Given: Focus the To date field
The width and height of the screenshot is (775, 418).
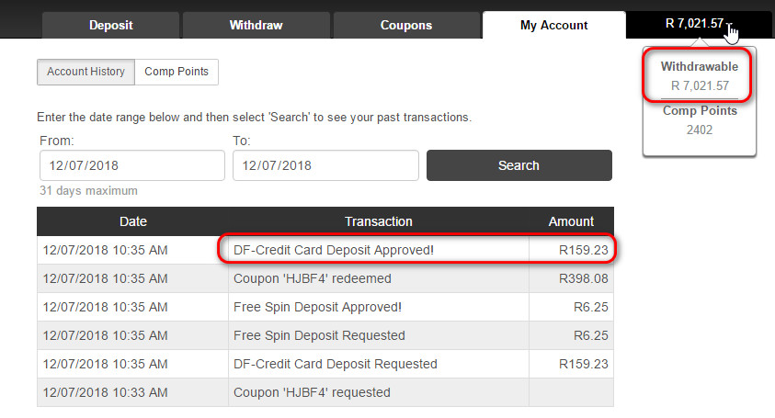Looking at the screenshot, I should click(x=325, y=165).
